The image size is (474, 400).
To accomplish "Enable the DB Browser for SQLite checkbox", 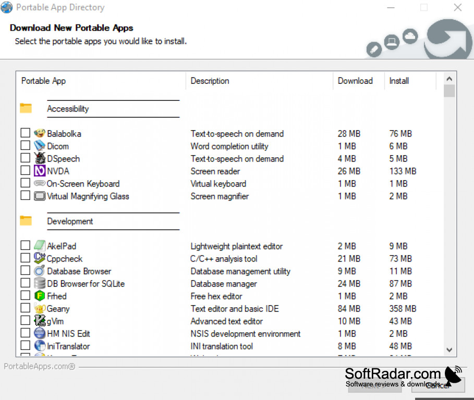I will pyautogui.click(x=26, y=283).
